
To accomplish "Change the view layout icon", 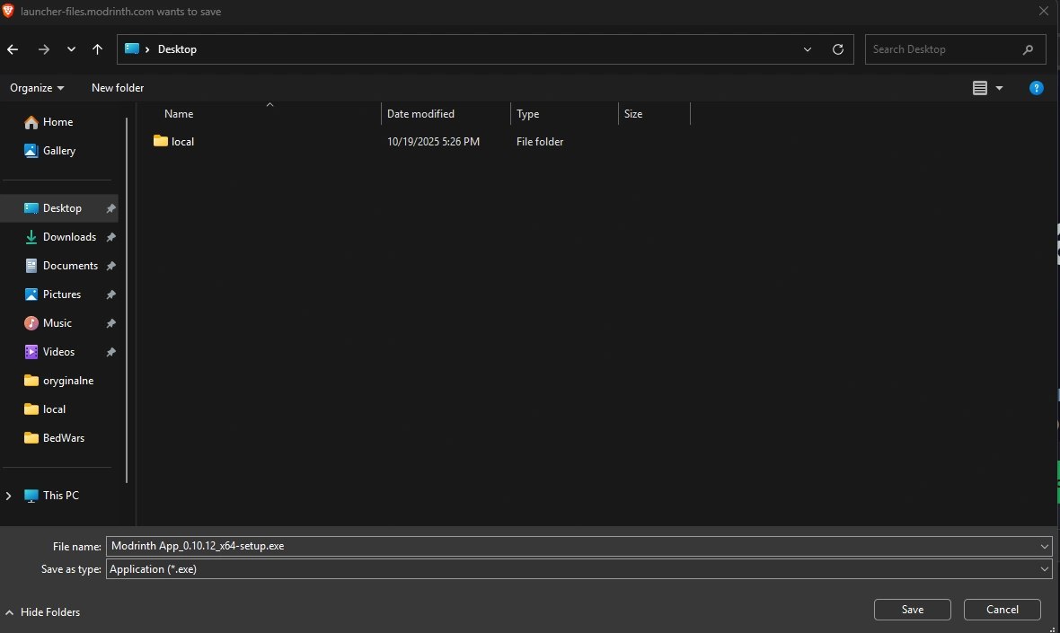I will click(979, 88).
